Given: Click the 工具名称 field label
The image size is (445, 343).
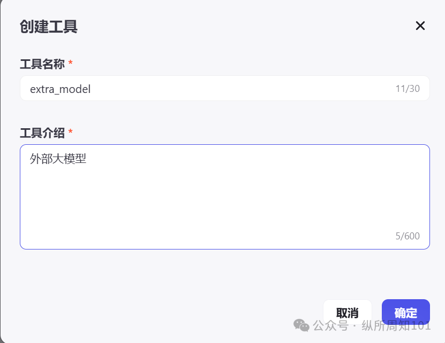Looking at the screenshot, I should tap(42, 64).
